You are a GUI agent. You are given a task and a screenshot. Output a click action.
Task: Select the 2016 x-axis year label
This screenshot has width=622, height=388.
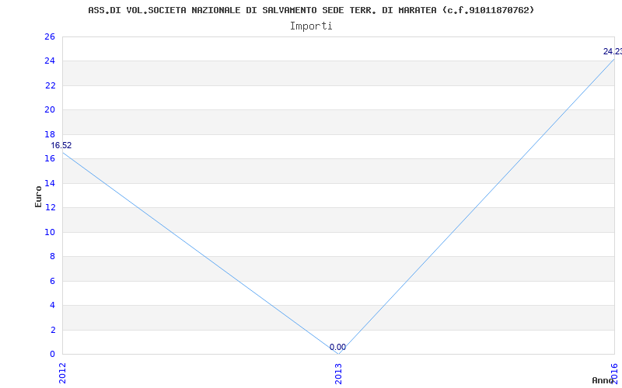point(614,372)
